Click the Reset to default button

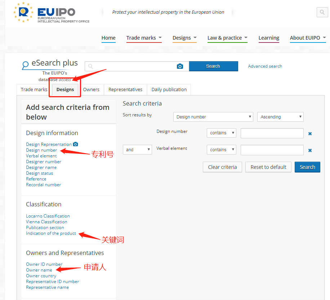268,167
